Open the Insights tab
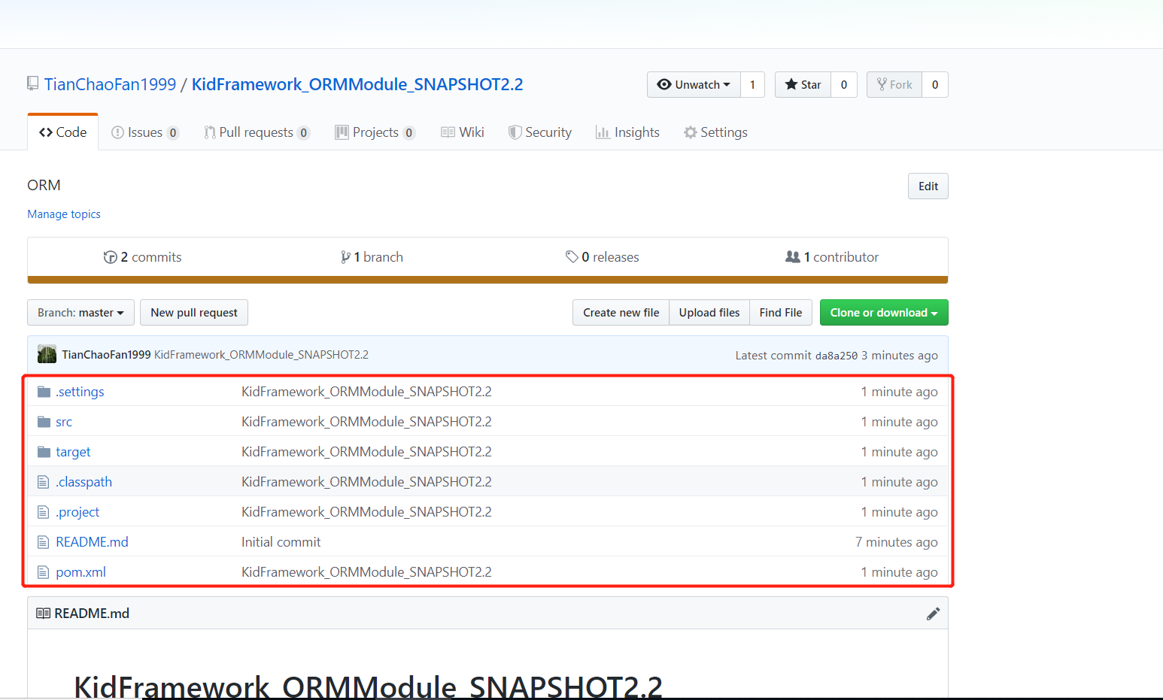 pyautogui.click(x=636, y=132)
